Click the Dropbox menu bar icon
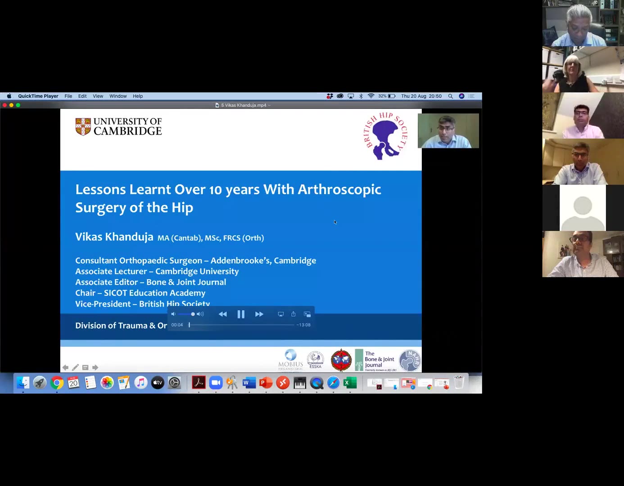 coord(330,96)
